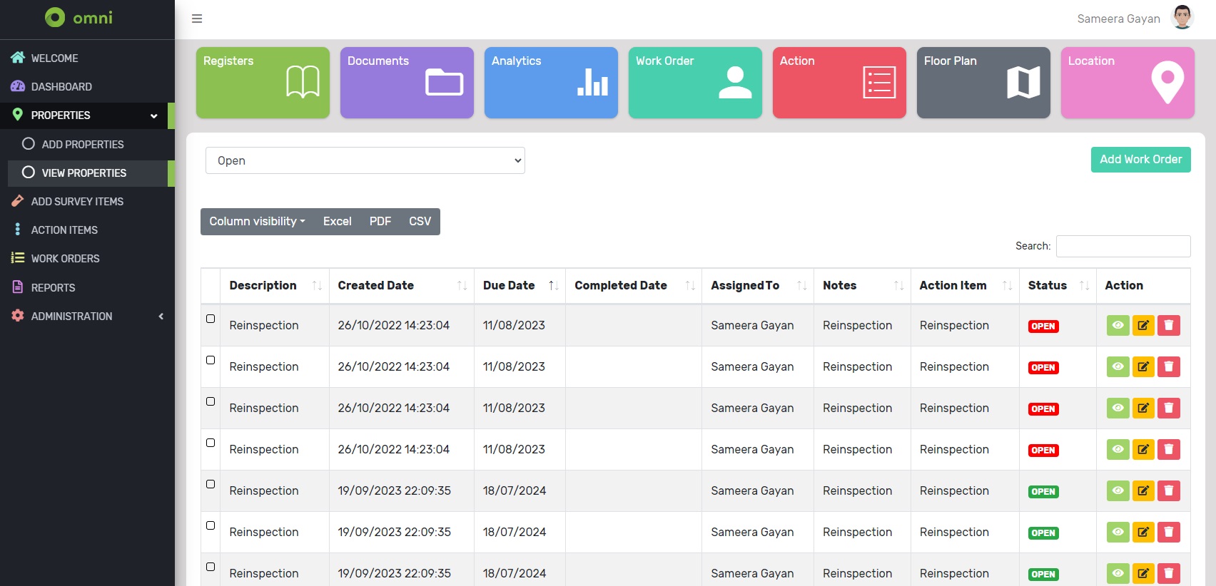Delete the third row work order via trash icon

click(x=1168, y=408)
